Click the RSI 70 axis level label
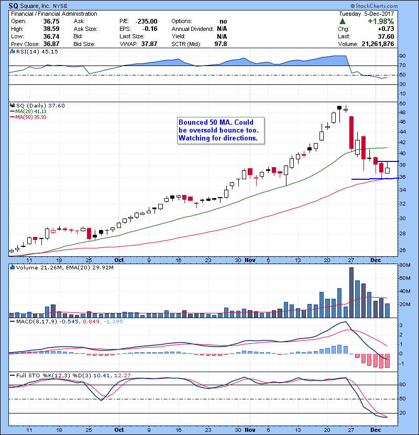The width and height of the screenshot is (419, 435). pyautogui.click(x=402, y=66)
